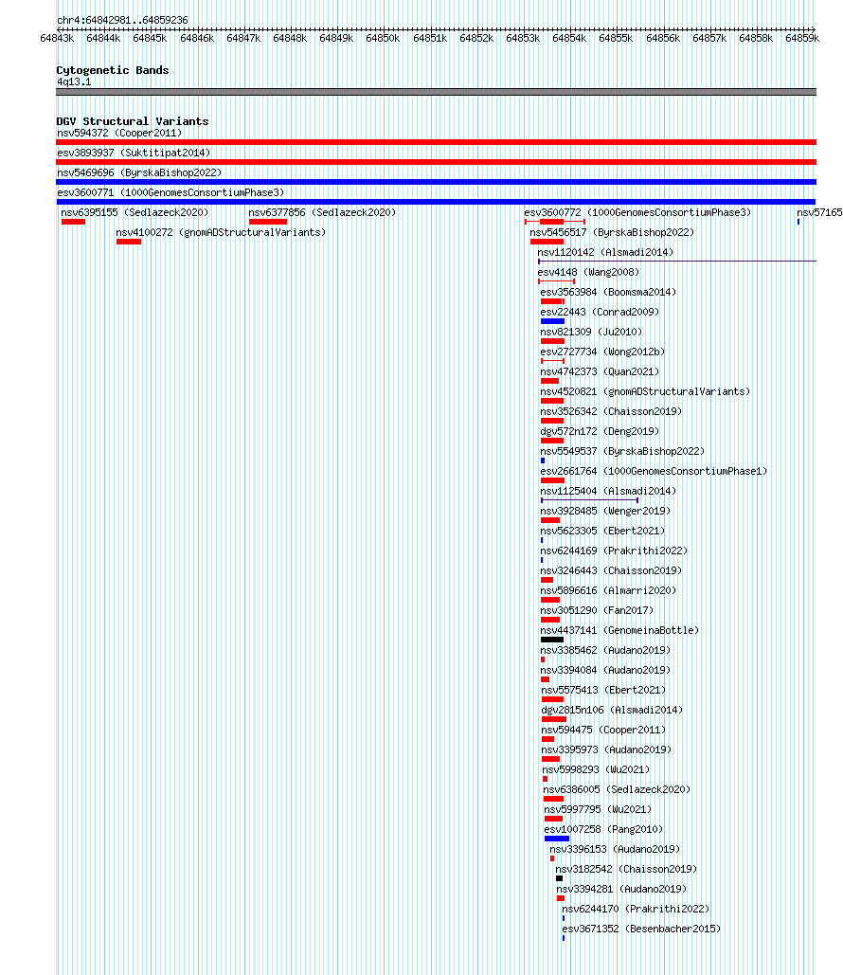Image resolution: width=843 pixels, height=975 pixels.
Task: Click dgv572n172 (Deng2019) label
Action: [600, 431]
